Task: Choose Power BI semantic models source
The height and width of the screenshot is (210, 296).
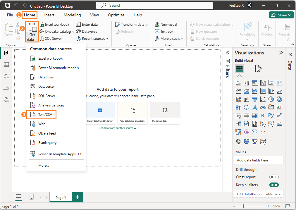Action: pos(56,68)
